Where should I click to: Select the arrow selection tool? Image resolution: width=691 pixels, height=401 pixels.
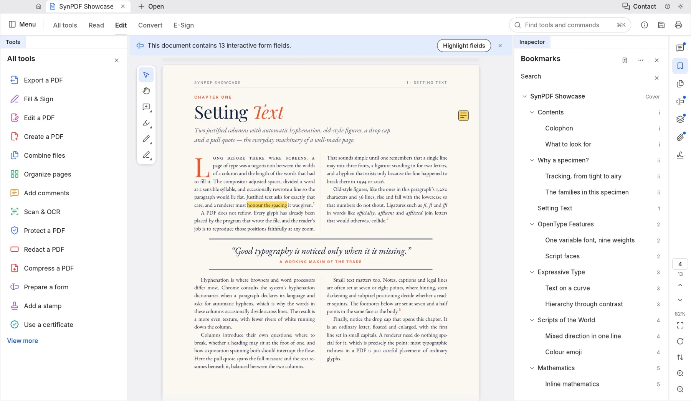(146, 75)
